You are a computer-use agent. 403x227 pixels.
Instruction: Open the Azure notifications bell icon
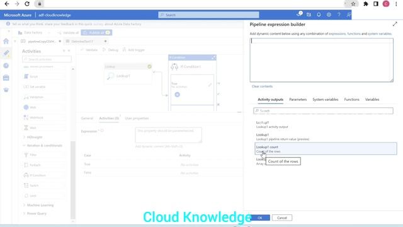click(x=319, y=15)
